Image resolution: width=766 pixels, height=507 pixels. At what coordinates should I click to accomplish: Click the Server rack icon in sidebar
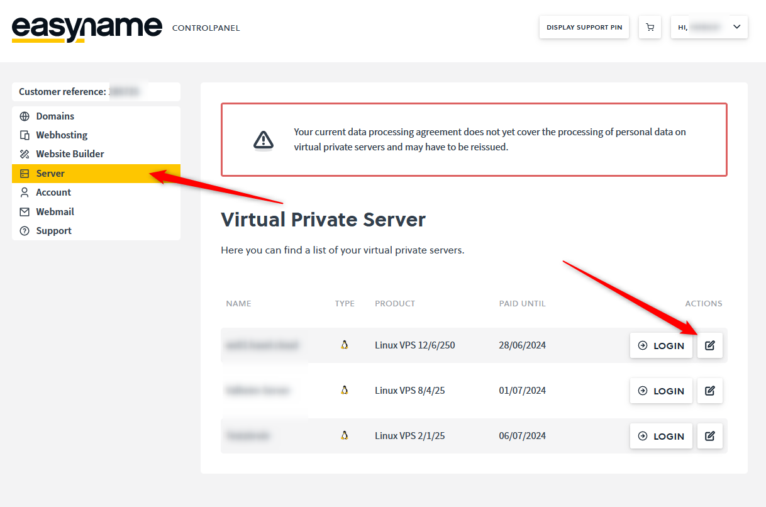(x=25, y=174)
